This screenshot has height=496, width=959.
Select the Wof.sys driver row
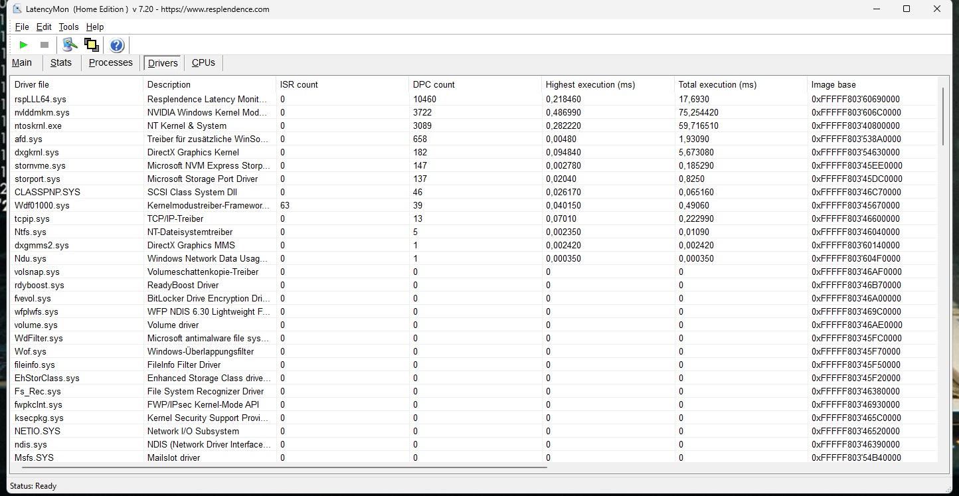(x=474, y=351)
